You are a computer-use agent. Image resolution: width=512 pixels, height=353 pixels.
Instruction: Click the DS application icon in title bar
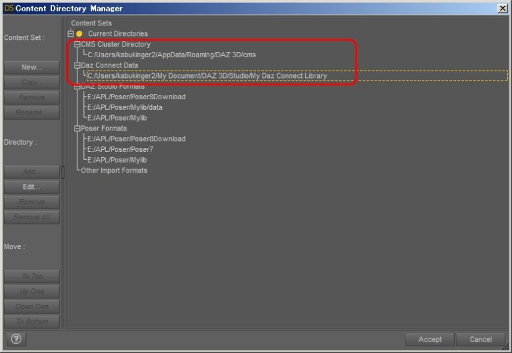tap(9, 8)
